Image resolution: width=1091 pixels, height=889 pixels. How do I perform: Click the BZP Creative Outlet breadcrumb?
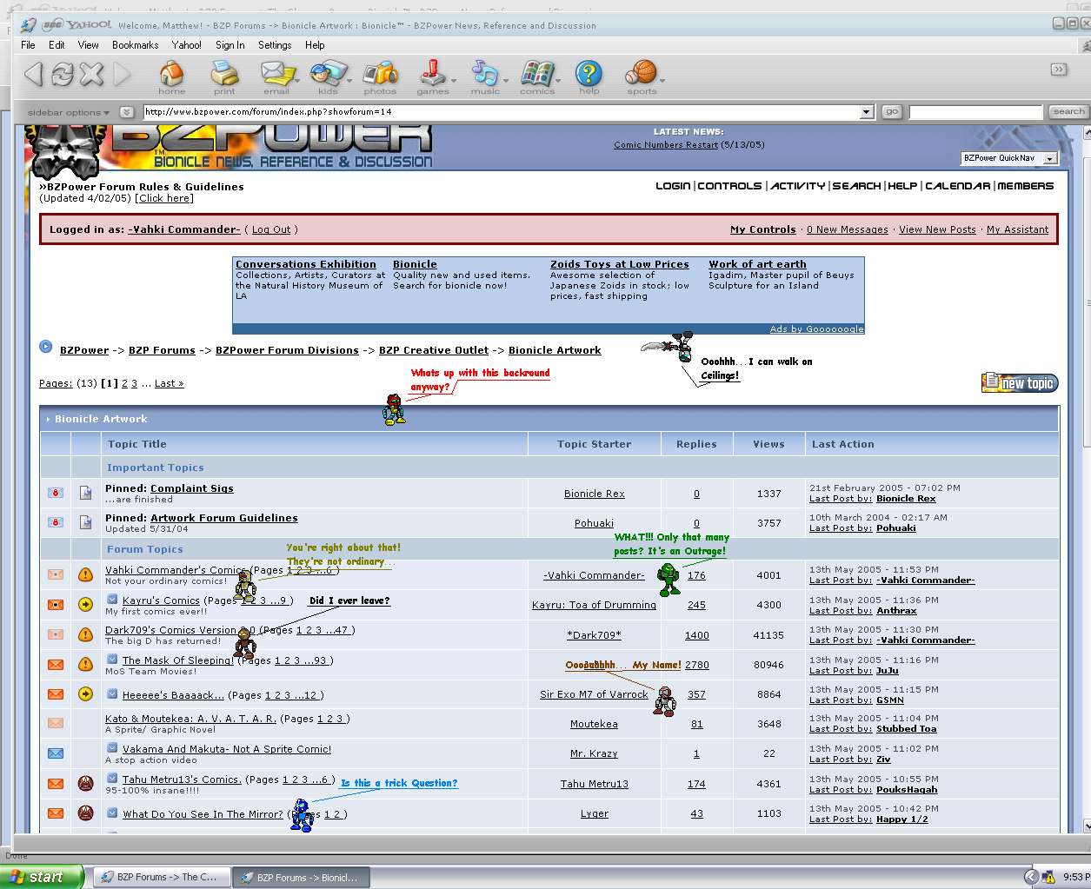(x=434, y=350)
